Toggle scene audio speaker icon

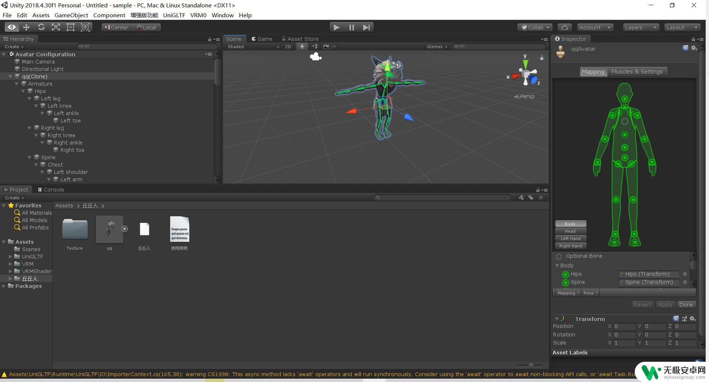click(315, 47)
